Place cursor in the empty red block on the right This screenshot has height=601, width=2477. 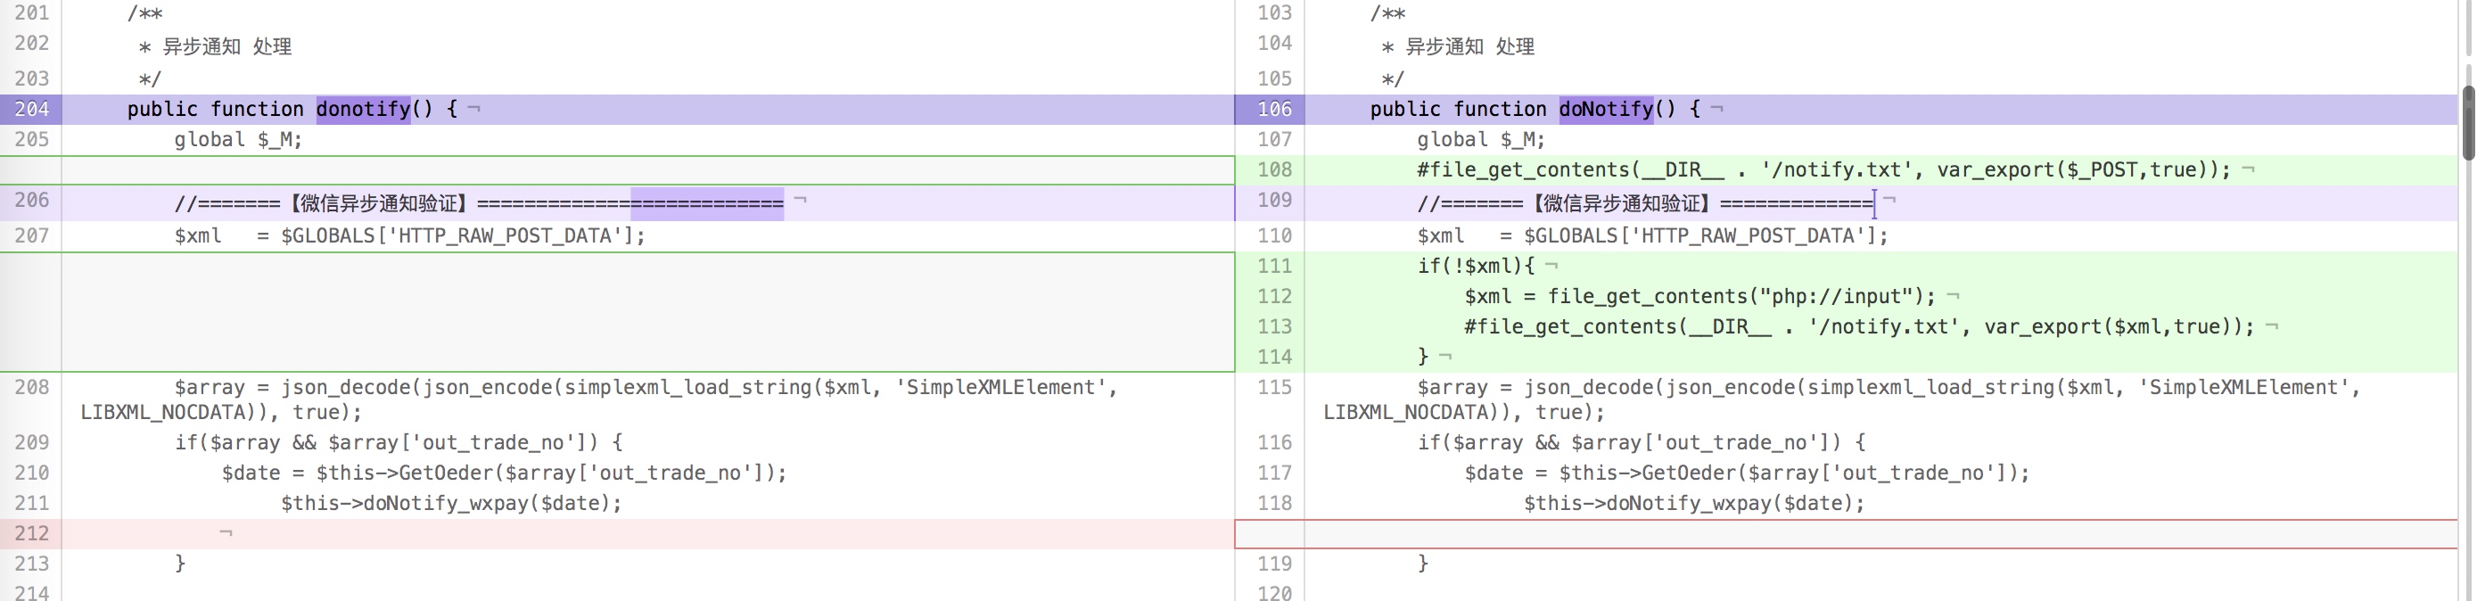(x=1875, y=534)
